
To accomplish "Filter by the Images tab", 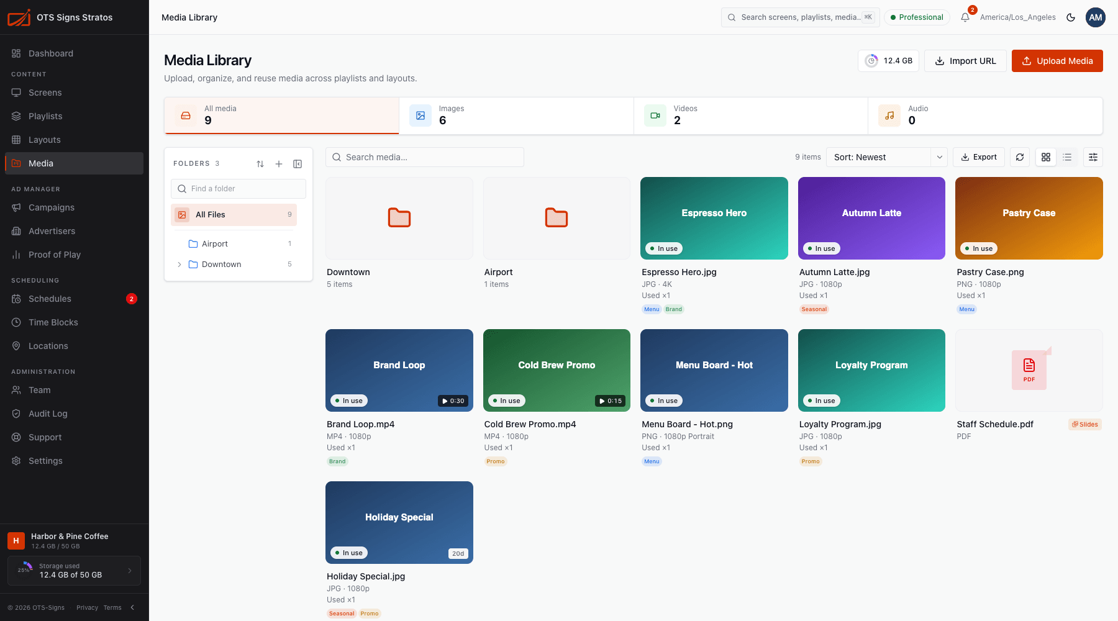I will pos(516,116).
